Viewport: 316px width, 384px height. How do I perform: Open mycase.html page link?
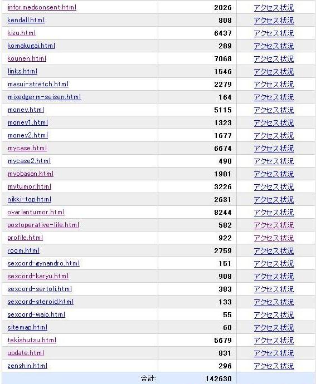point(27,148)
